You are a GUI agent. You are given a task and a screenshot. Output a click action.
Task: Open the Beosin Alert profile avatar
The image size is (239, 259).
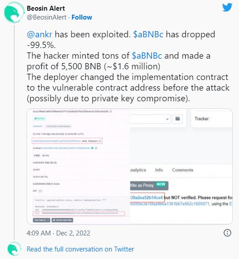(x=14, y=12)
